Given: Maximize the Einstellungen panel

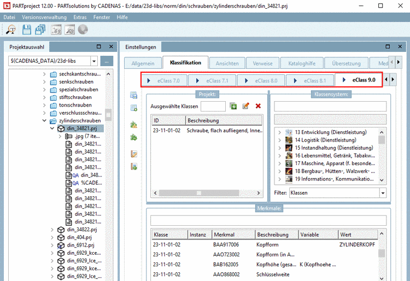Looking at the screenshot, I should (x=388, y=46).
